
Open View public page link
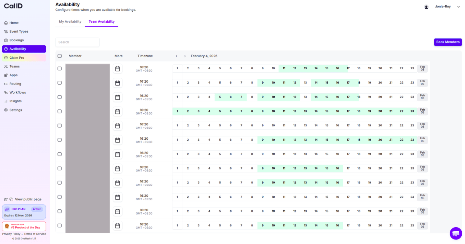tap(28, 199)
